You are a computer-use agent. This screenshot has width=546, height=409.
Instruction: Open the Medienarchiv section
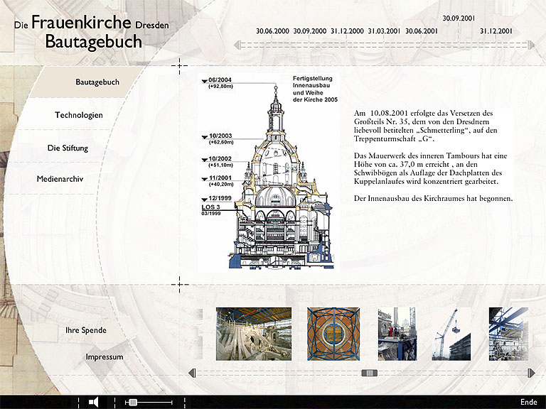click(x=60, y=179)
